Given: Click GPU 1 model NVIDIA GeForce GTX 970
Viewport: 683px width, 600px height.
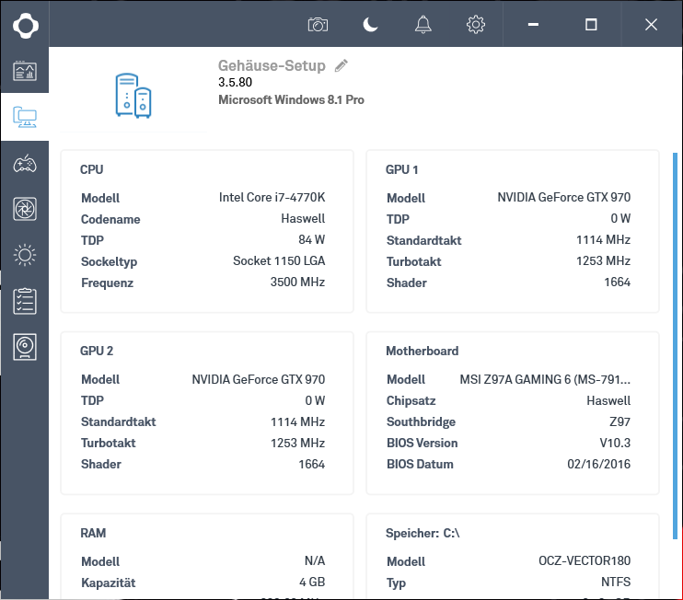Looking at the screenshot, I should (564, 197).
